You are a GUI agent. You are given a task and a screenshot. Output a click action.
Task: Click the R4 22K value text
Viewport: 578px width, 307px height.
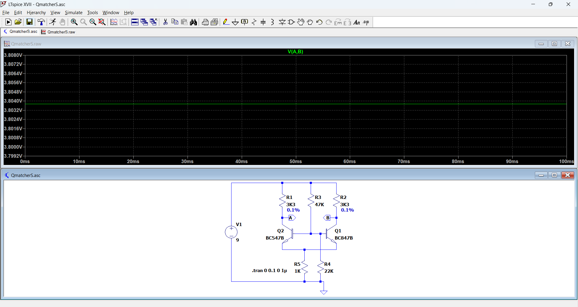coord(329,271)
